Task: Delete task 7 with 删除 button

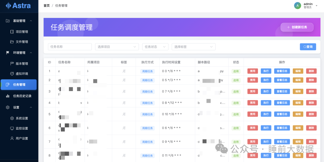Action: click(x=311, y=142)
